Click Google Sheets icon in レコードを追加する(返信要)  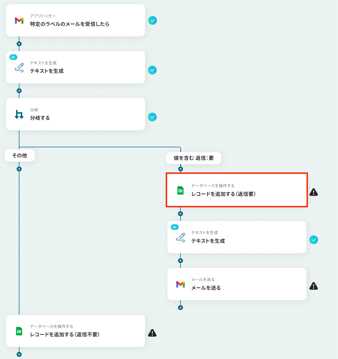180,190
